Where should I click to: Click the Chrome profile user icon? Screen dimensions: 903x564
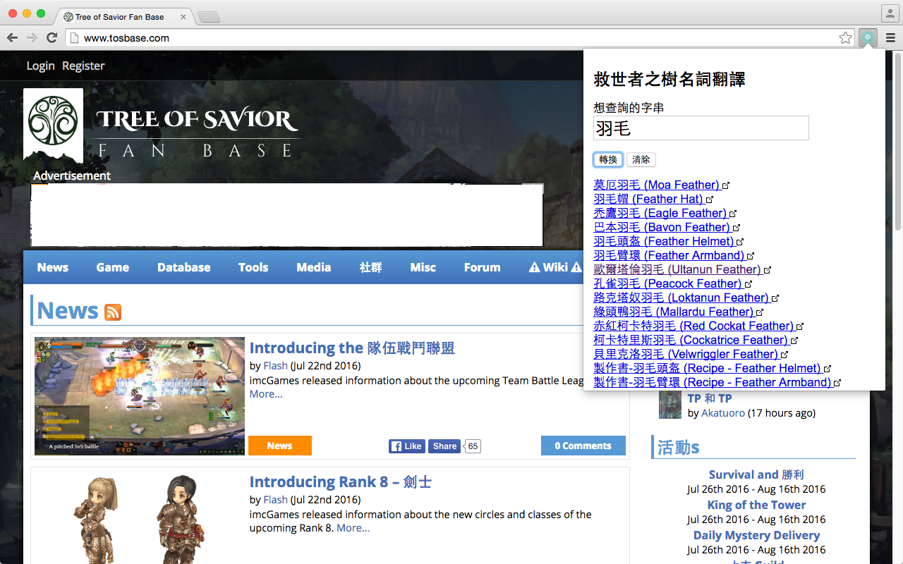click(x=890, y=13)
